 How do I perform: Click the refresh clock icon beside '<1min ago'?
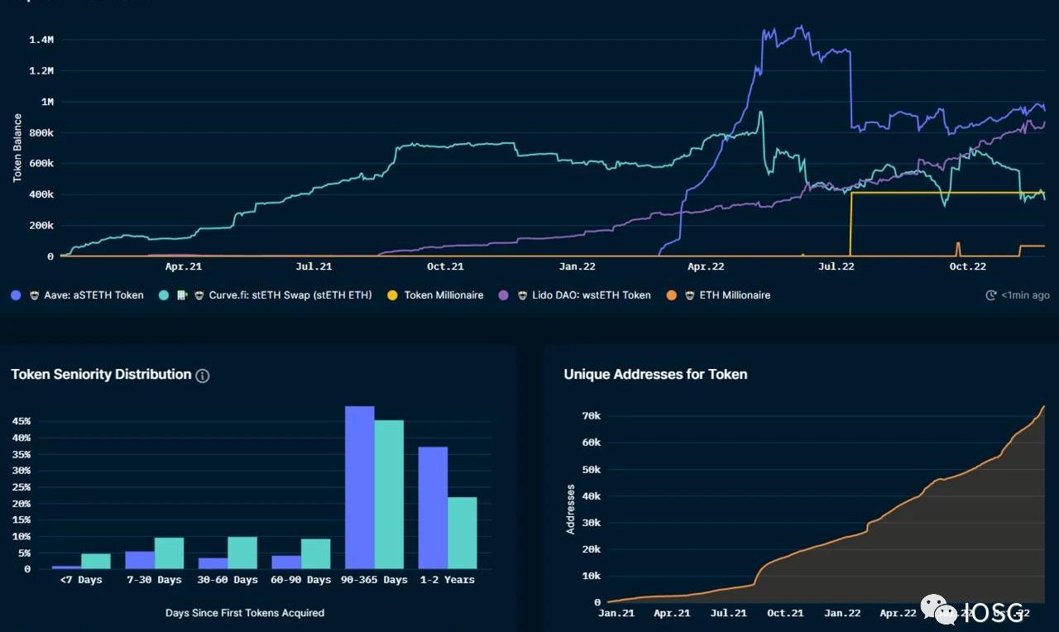point(991,295)
